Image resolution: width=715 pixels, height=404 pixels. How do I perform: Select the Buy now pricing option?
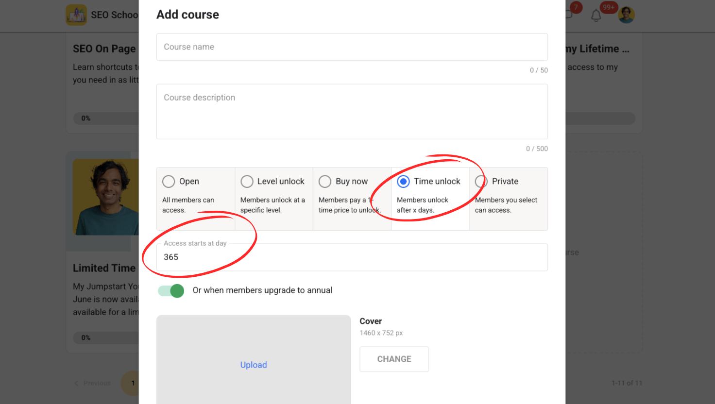pyautogui.click(x=325, y=181)
